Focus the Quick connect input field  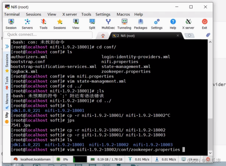click(x=48, y=35)
